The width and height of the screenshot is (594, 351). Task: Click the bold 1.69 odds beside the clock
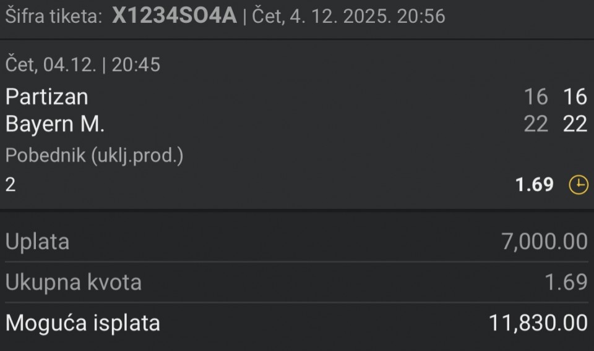tap(535, 185)
